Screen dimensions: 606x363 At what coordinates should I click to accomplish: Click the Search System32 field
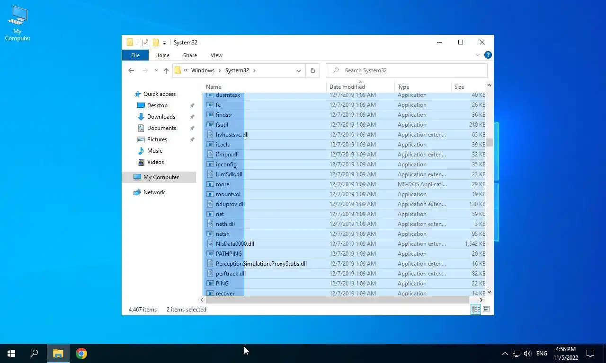tap(407, 70)
